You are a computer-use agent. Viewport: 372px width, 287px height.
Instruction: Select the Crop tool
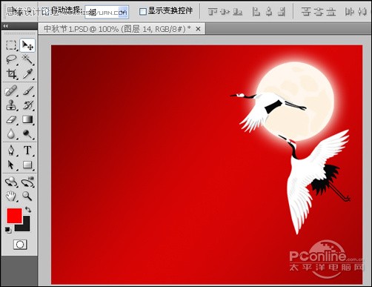coord(11,73)
